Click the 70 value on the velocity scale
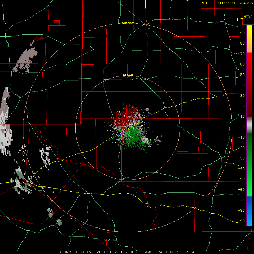Image resolution: width=254 pixels, height=254 pixels. [242, 54]
